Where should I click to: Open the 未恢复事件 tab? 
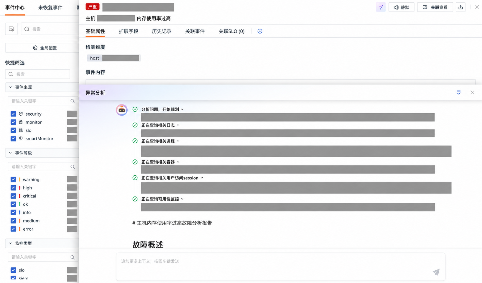pos(50,8)
